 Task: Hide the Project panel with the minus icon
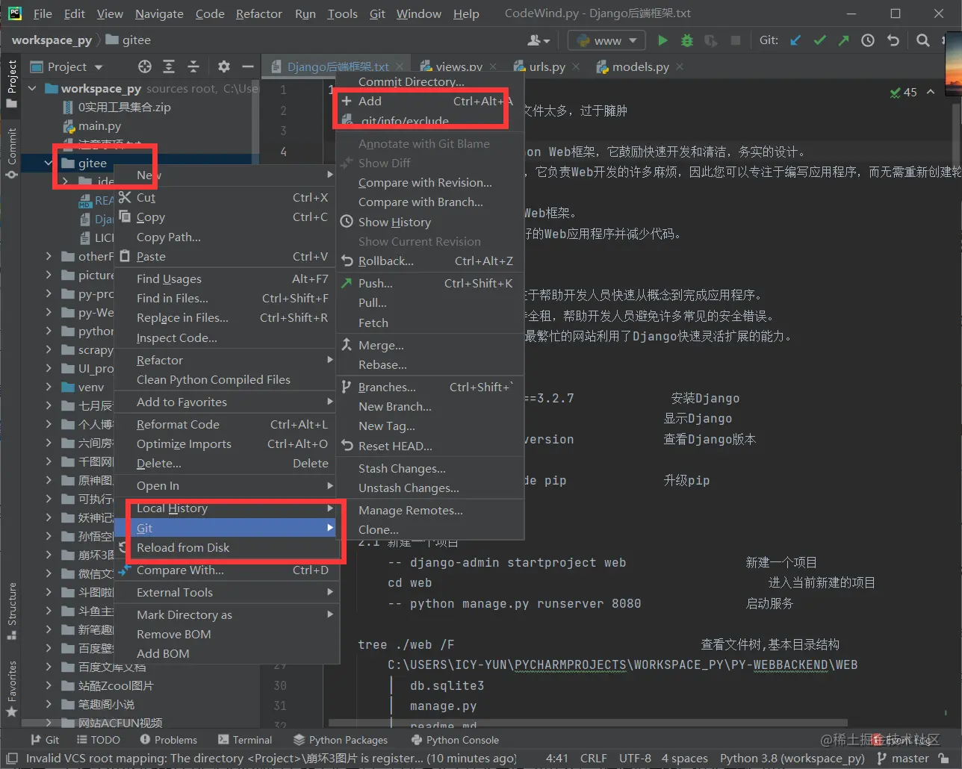[x=248, y=67]
